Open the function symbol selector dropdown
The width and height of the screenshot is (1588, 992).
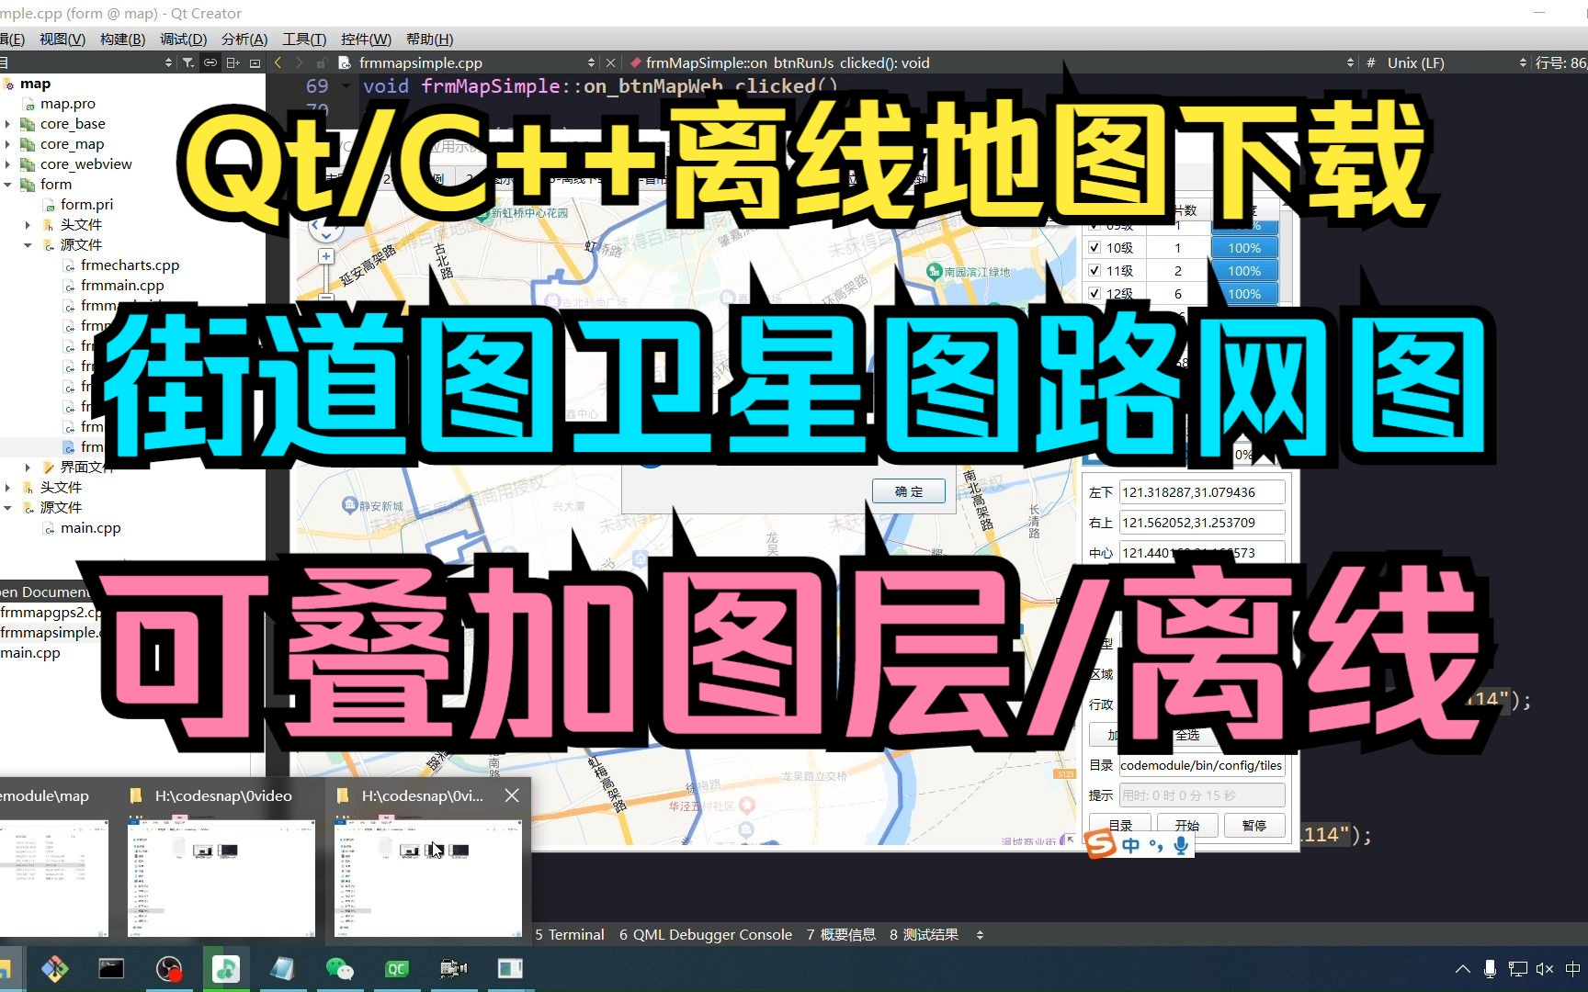click(1350, 62)
